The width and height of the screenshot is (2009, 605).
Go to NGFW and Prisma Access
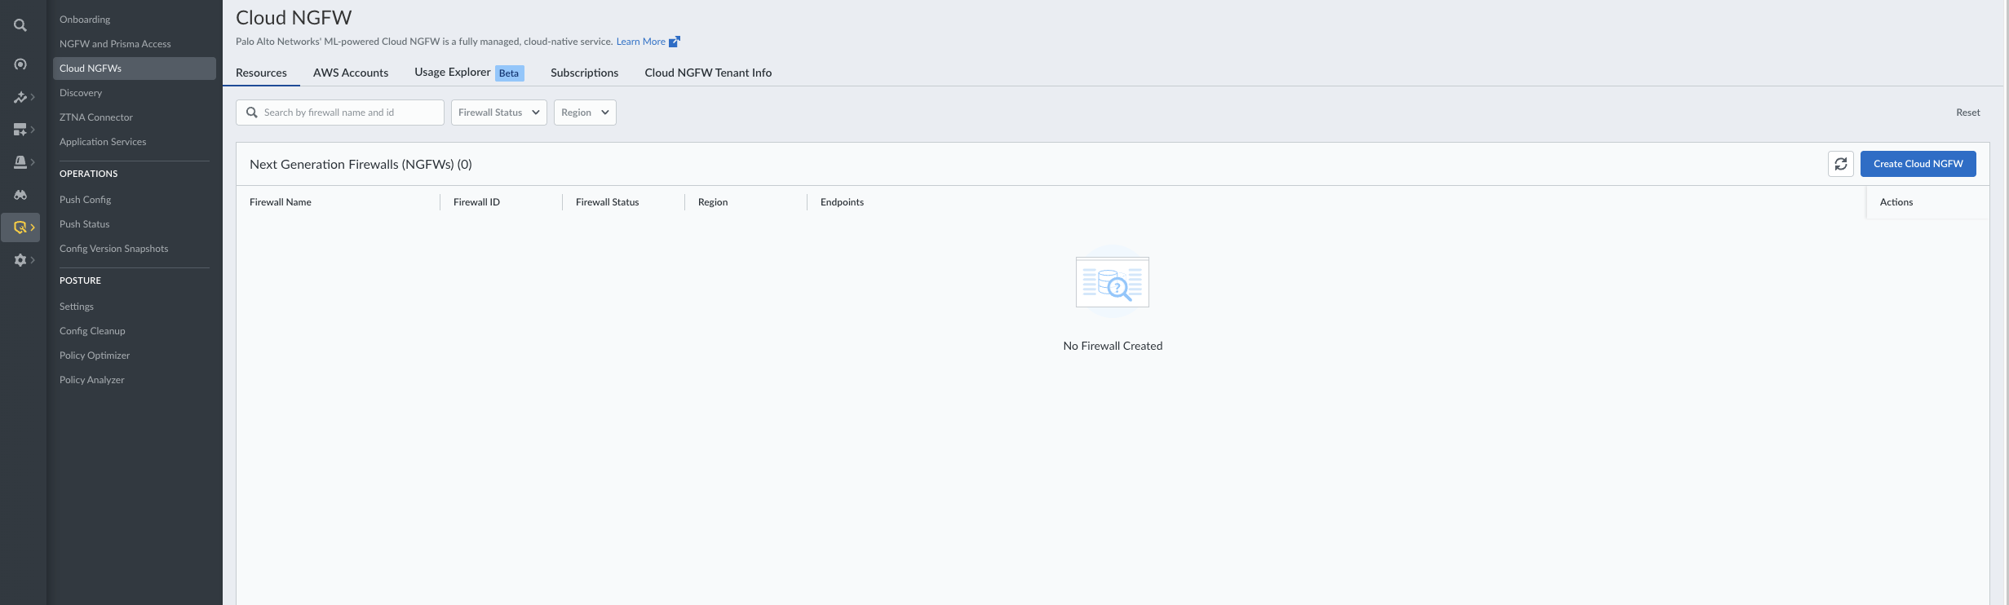135,44
